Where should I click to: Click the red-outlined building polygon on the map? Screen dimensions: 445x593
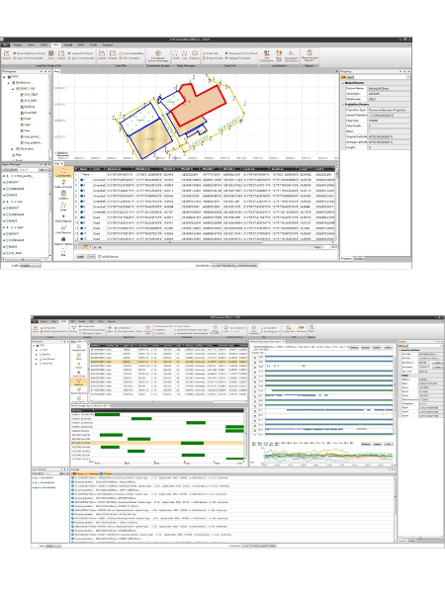(x=199, y=105)
